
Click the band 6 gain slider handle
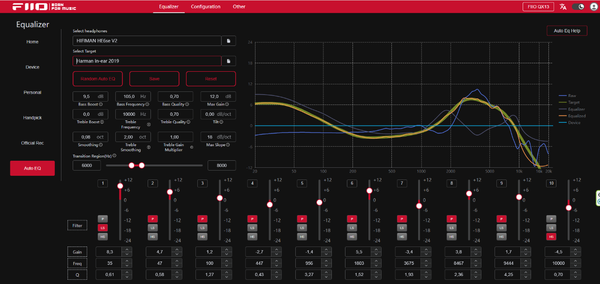[369, 191]
